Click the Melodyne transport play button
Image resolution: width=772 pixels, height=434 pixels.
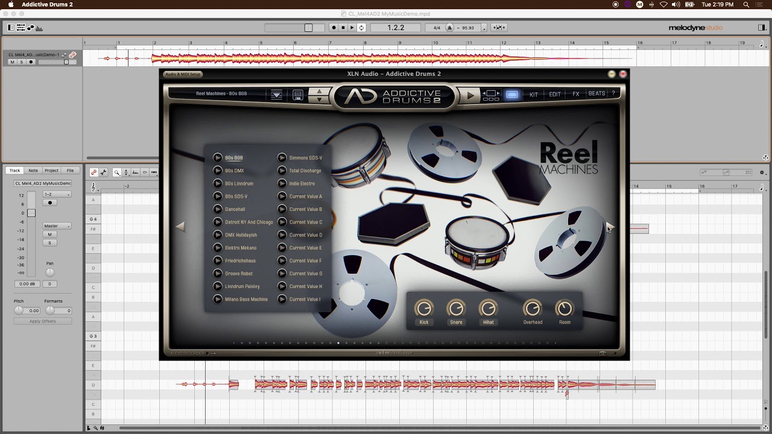(x=352, y=28)
